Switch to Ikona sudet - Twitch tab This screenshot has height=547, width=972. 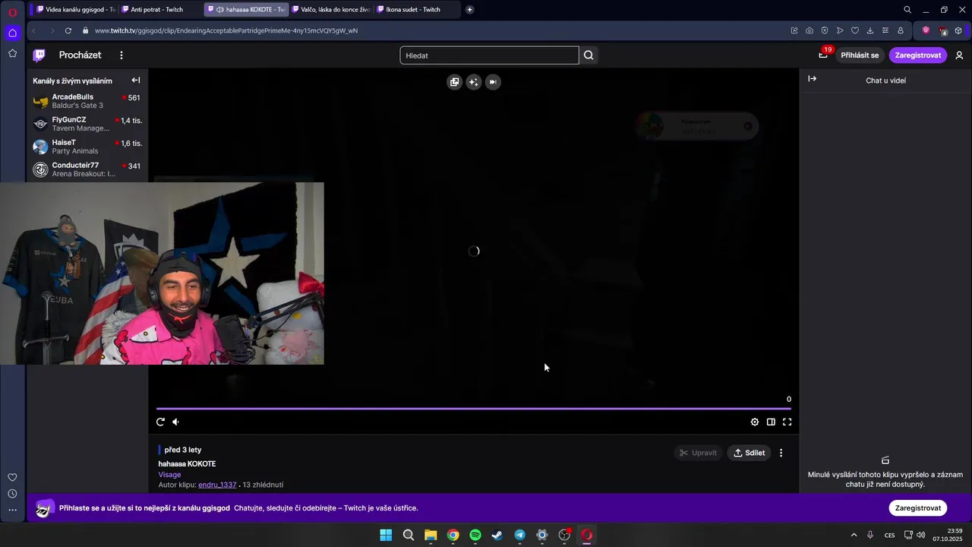pyautogui.click(x=416, y=10)
